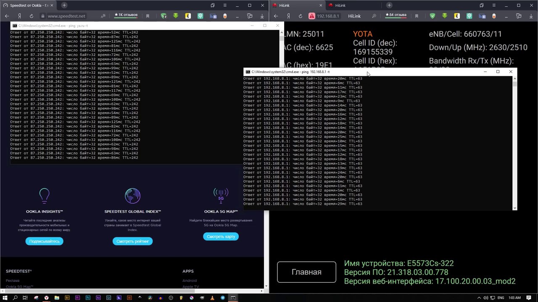
Task: Open page translation icon in Speedtest window
Action: tap(103, 16)
